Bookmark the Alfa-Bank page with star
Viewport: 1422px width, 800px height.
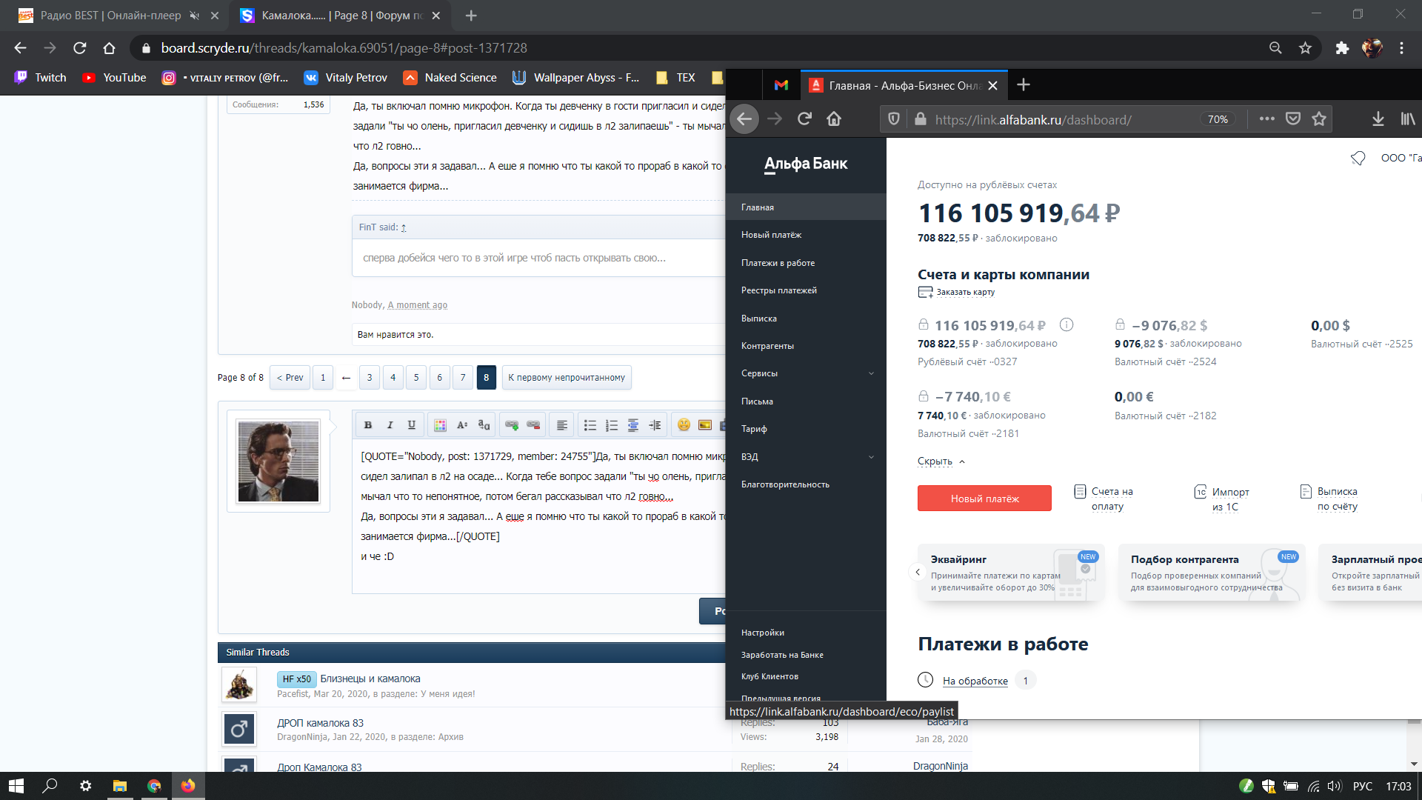1319,119
